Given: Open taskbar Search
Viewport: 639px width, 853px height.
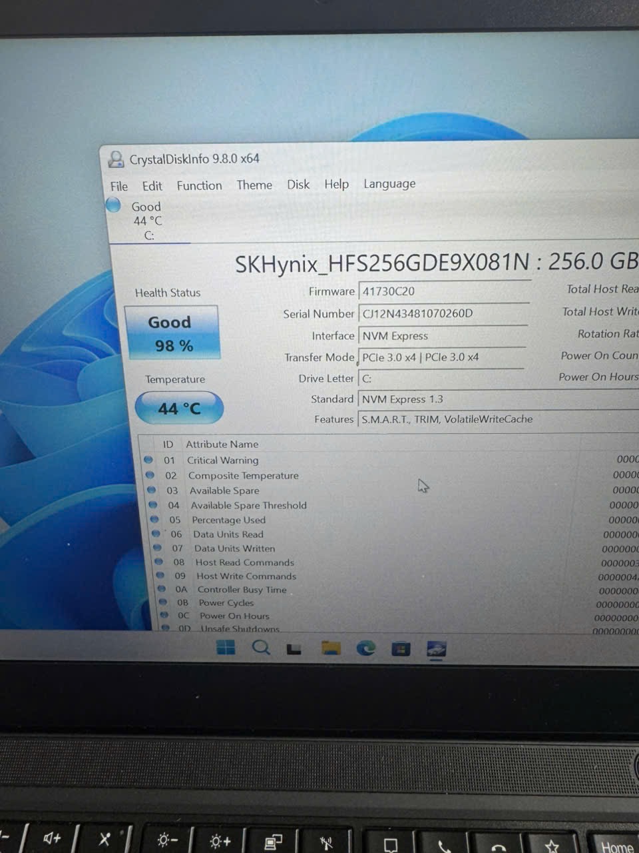Looking at the screenshot, I should point(261,647).
